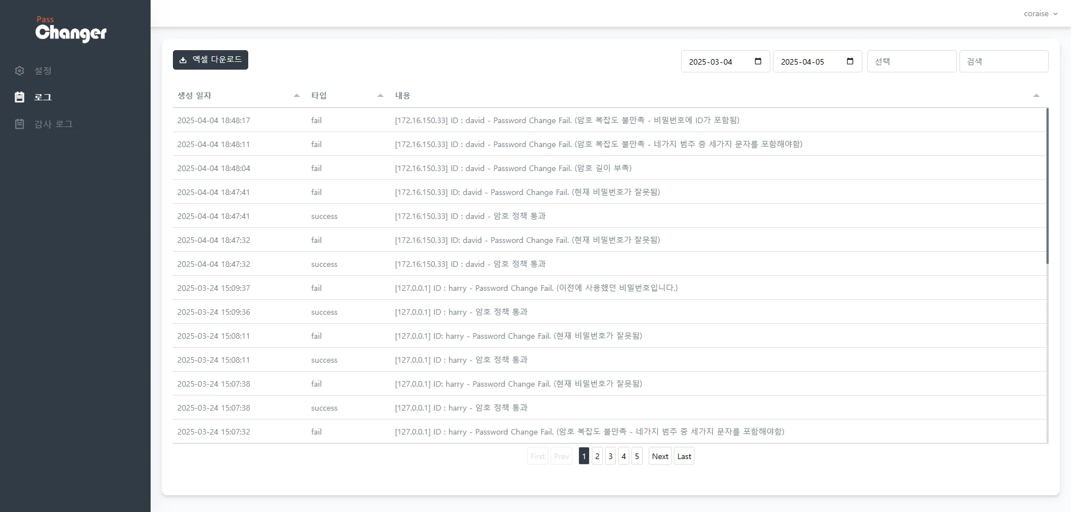Focus the 검색 search input field
This screenshot has height=512, width=1071.
click(x=1004, y=61)
